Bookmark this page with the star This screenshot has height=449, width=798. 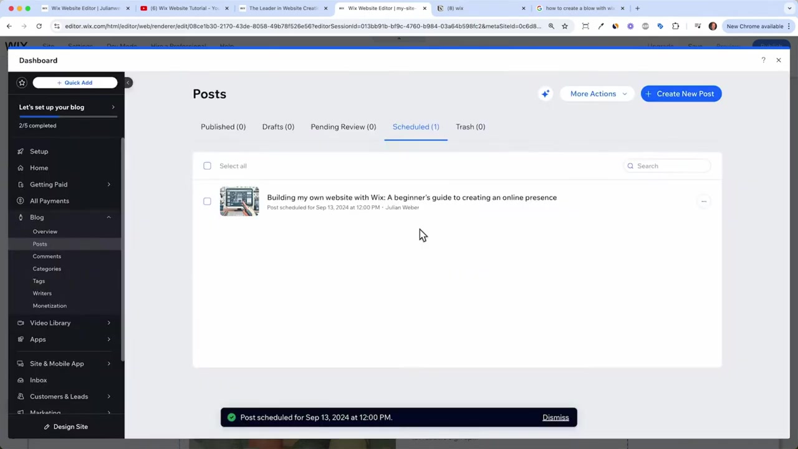click(x=565, y=26)
